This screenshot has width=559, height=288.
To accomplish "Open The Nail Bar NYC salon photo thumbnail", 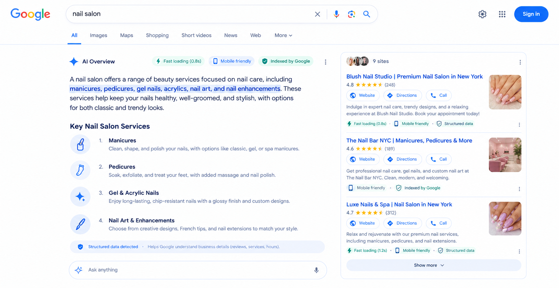I will (x=505, y=155).
